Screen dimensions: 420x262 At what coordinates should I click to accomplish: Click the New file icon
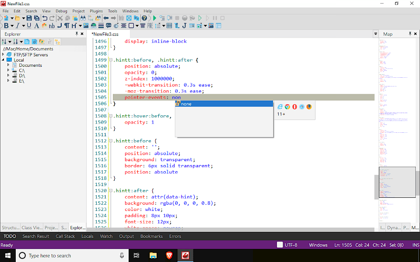point(6,18)
